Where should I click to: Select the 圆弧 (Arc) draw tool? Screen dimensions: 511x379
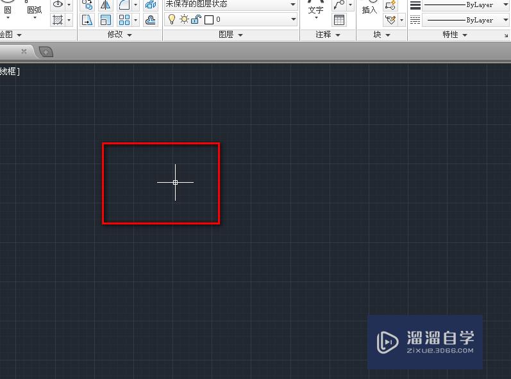click(35, 9)
